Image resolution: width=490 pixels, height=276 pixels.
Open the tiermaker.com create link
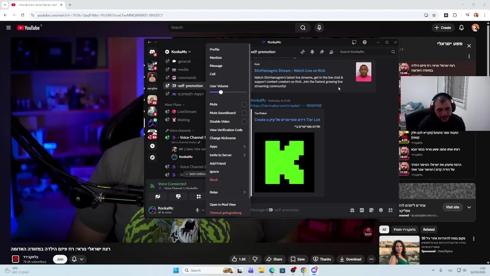coord(286,106)
